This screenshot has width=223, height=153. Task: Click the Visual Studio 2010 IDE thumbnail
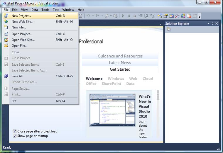112,110
